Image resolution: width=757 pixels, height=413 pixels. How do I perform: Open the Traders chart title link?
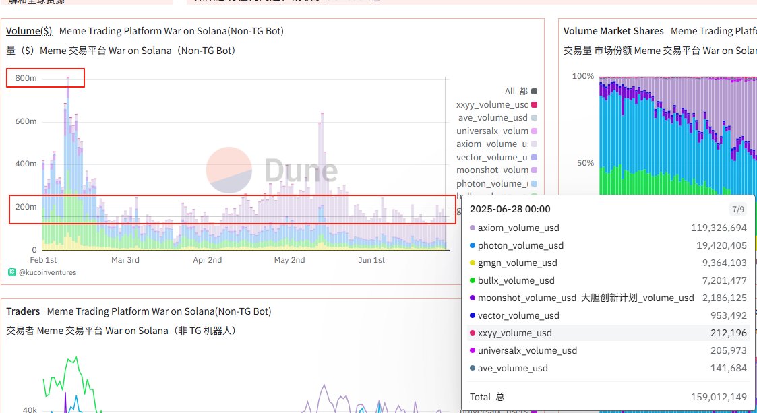[x=23, y=311]
